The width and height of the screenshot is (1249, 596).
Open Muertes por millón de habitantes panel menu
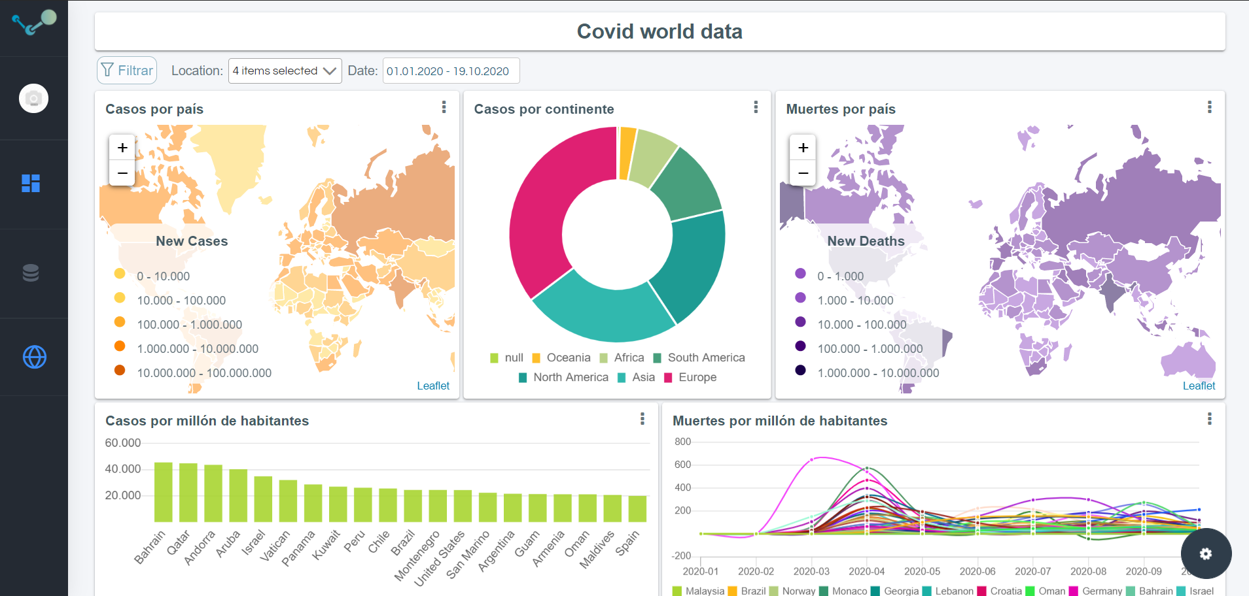[1209, 419]
